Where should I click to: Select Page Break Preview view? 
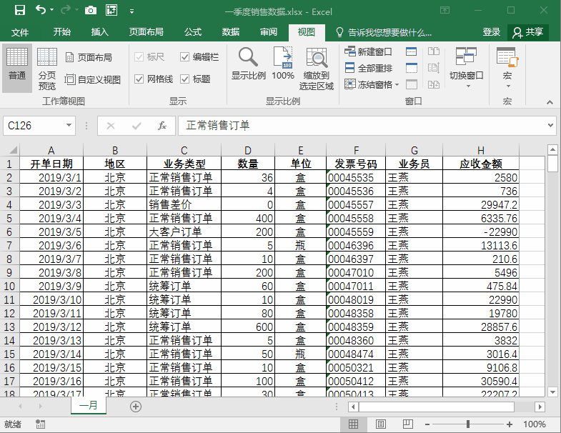pos(47,68)
